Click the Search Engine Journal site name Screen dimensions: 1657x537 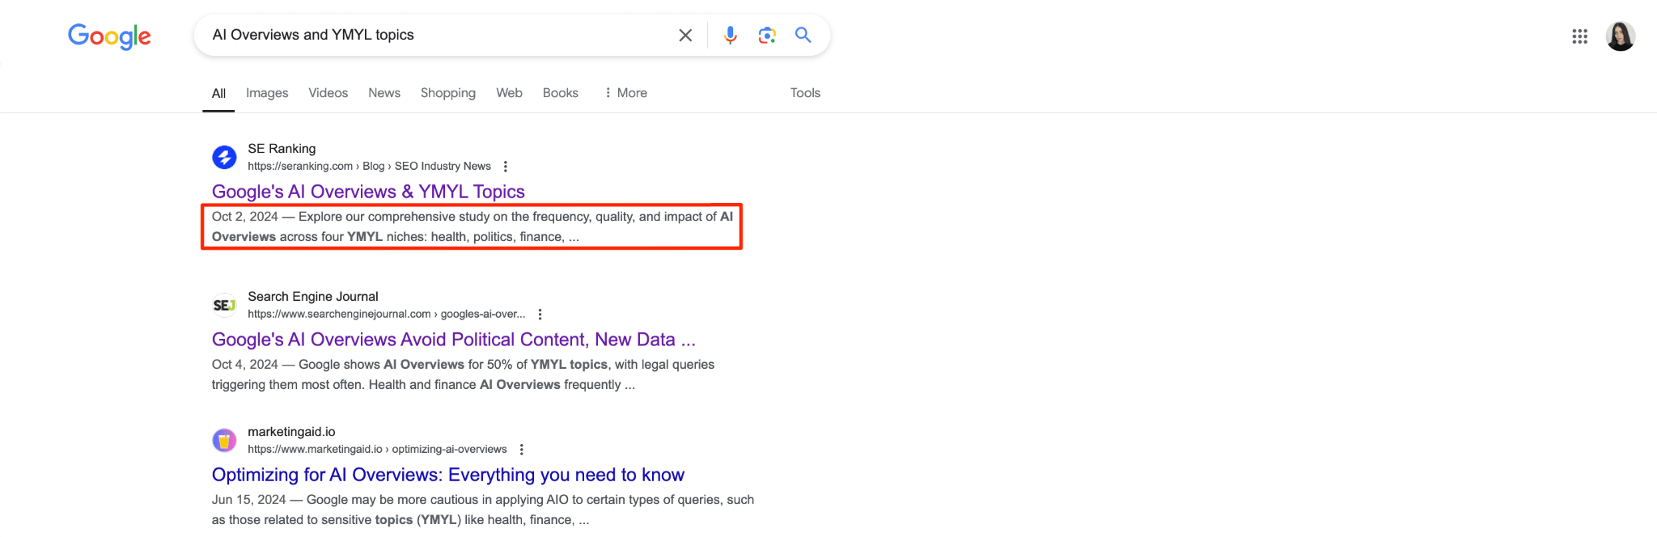[x=313, y=297]
